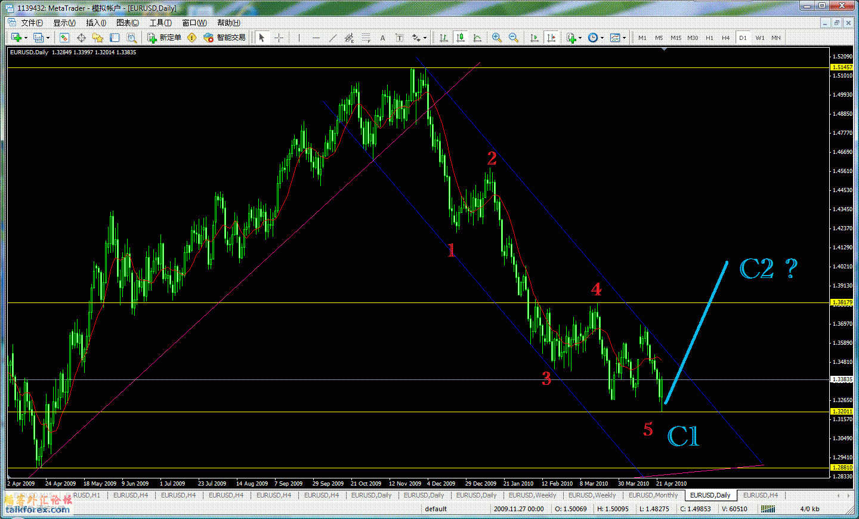Expand the indicators dropdown arrow
This screenshot has width=859, height=519.
pos(580,38)
